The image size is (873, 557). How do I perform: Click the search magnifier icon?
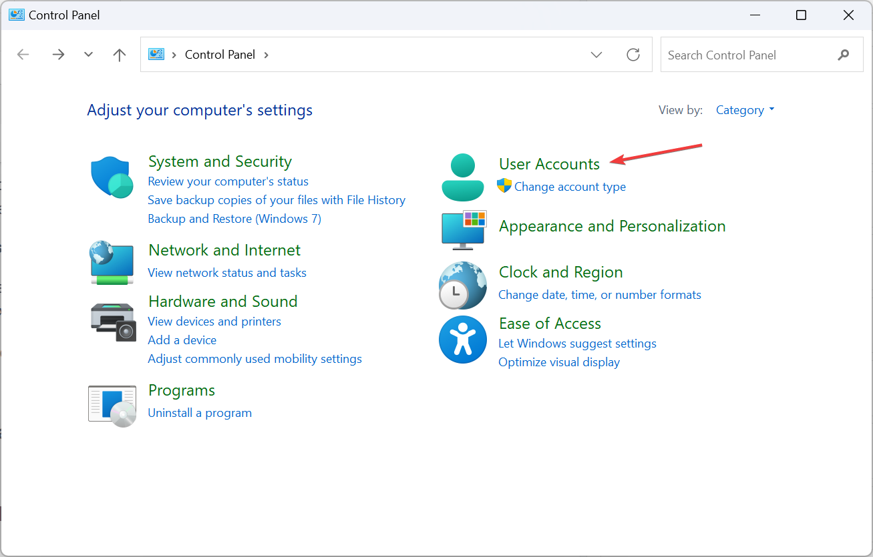pyautogui.click(x=844, y=55)
